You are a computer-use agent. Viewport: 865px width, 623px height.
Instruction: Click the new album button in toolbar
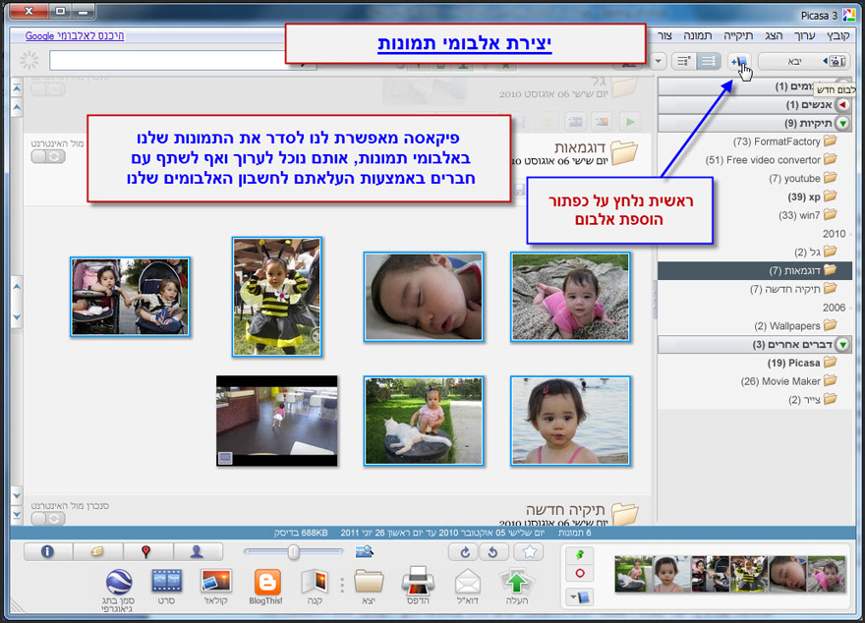coord(738,61)
